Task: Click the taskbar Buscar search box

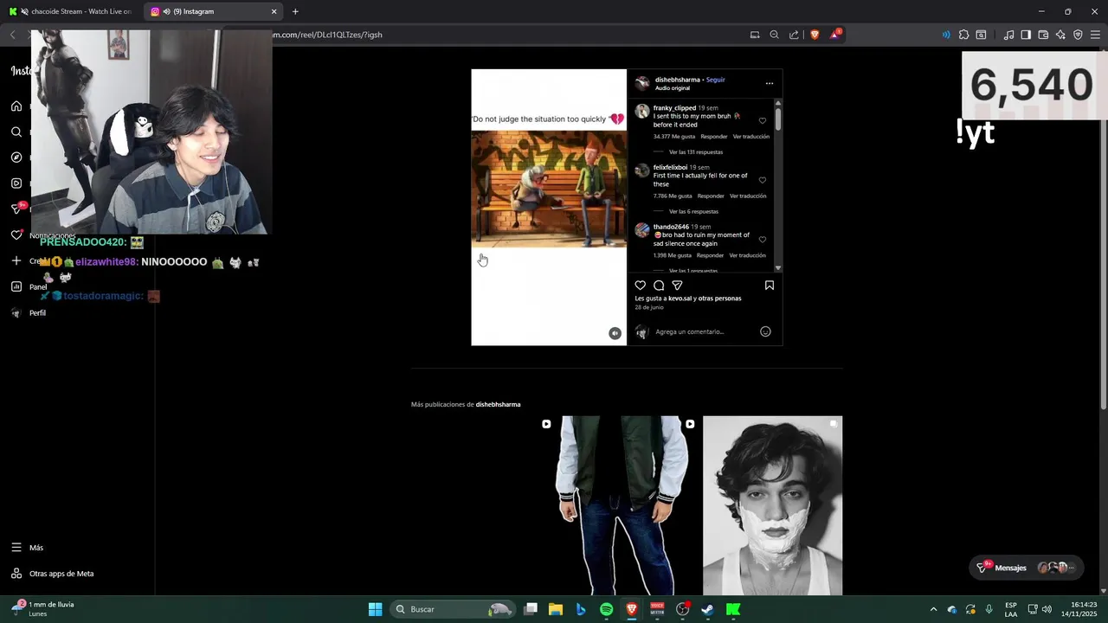Action: [x=452, y=609]
